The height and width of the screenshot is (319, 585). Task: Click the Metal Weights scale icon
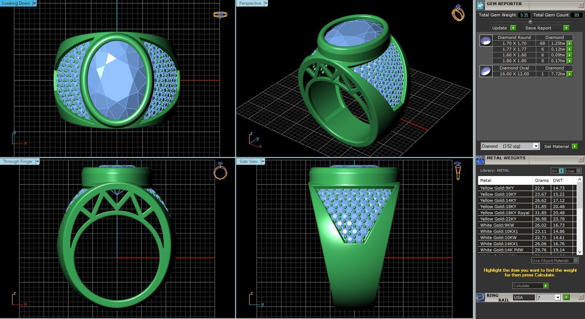click(480, 160)
